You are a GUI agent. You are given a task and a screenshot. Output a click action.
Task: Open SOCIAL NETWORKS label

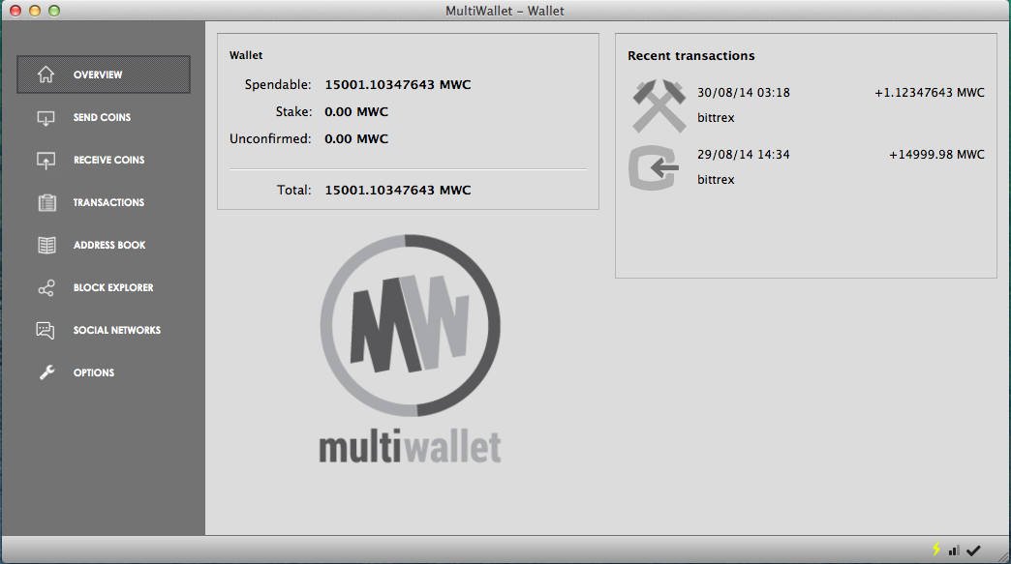point(117,330)
